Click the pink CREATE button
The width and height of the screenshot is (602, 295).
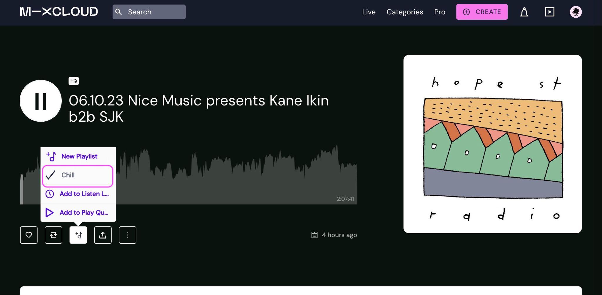coord(482,12)
